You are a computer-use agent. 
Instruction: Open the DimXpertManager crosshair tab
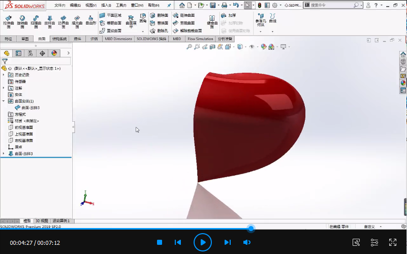pyautogui.click(x=42, y=53)
